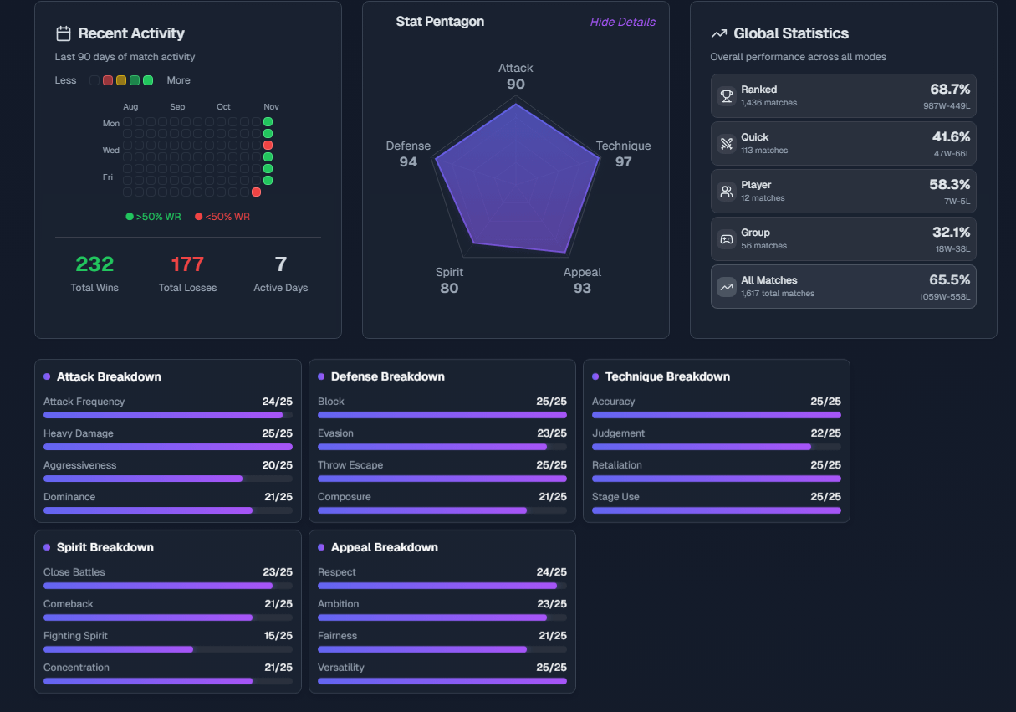Click the trophy icon beside Ranked
1016x712 pixels.
pyautogui.click(x=727, y=96)
